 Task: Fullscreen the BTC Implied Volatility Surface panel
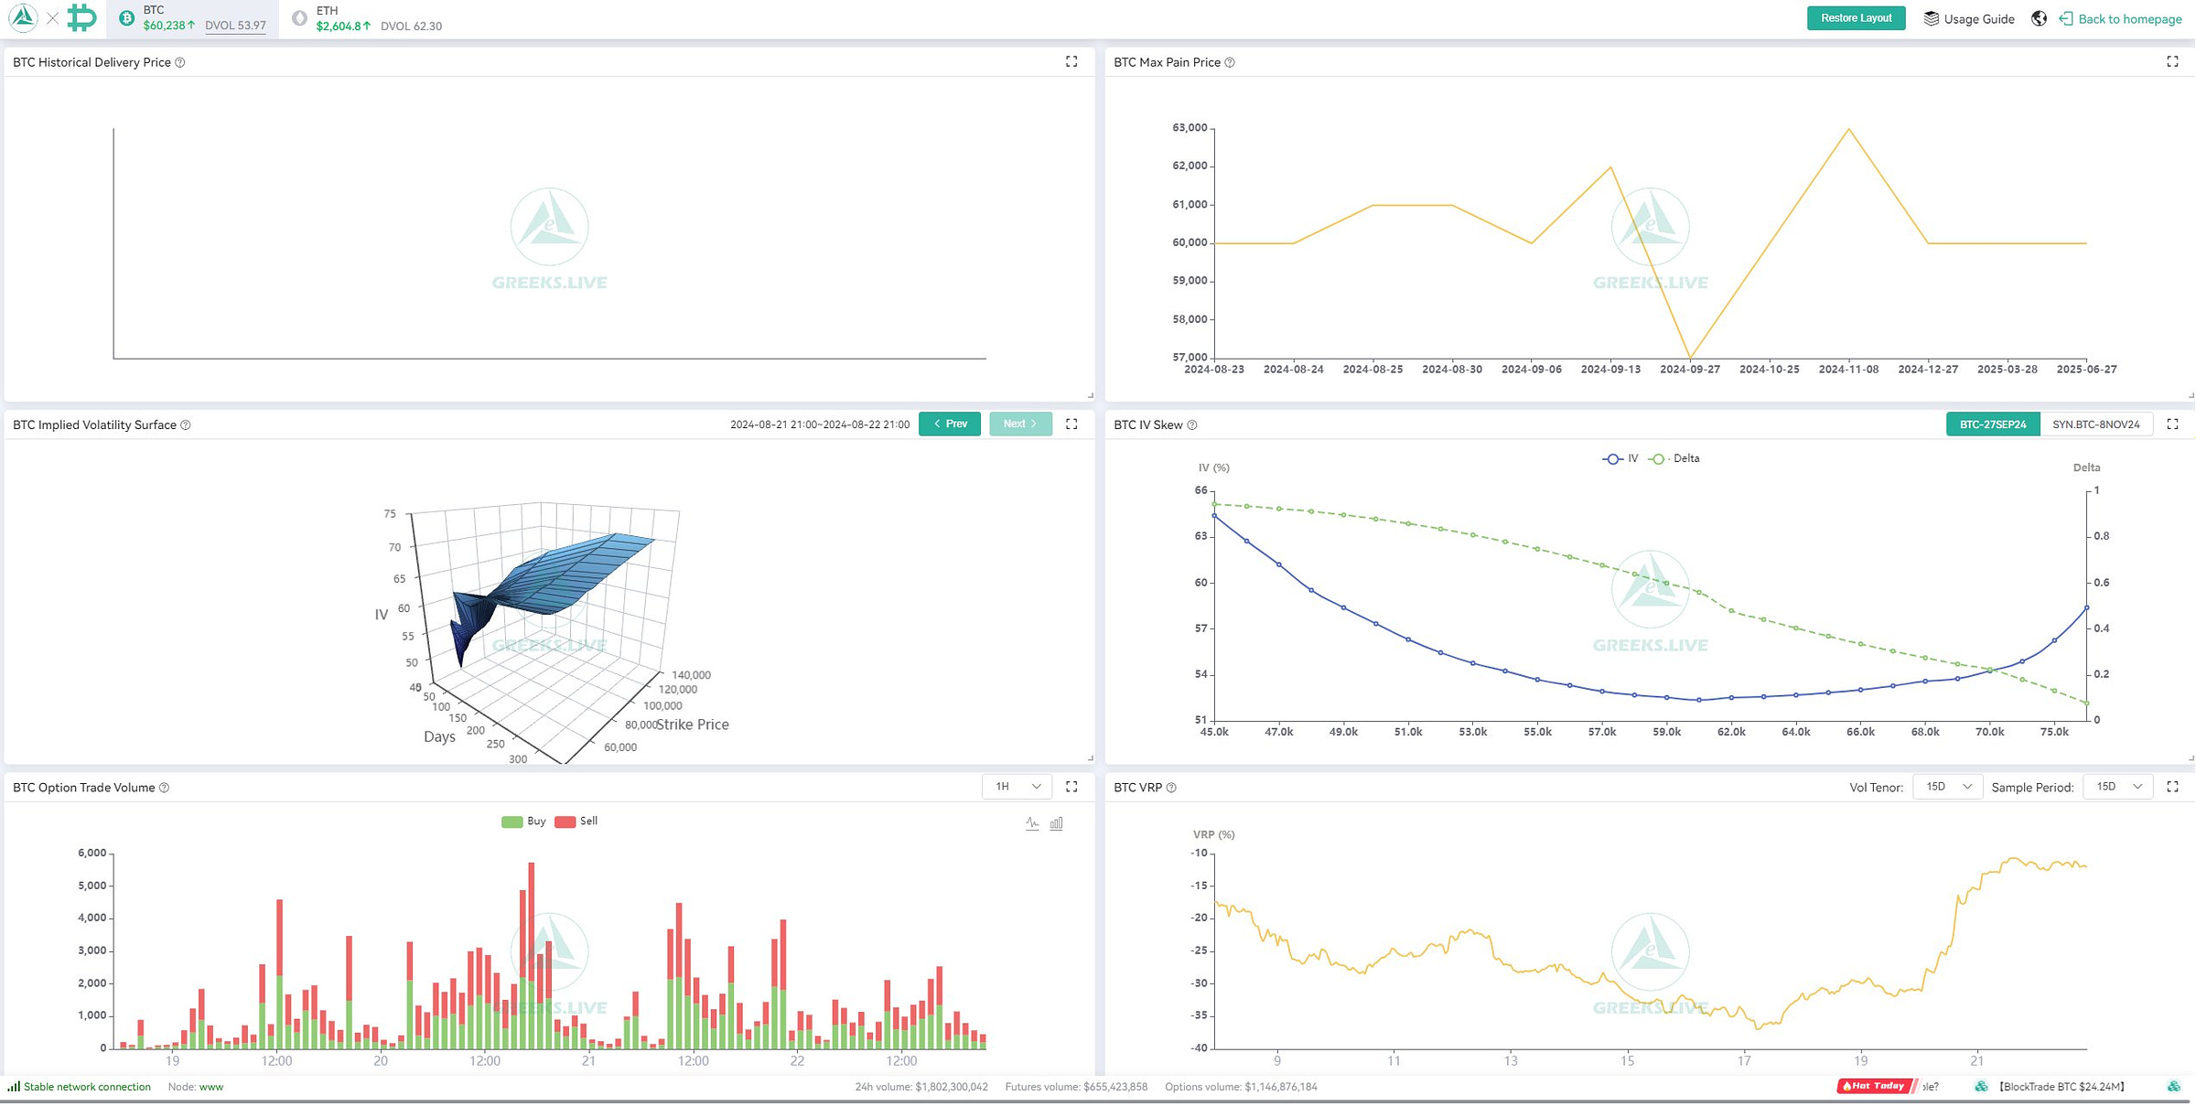pyautogui.click(x=1071, y=424)
